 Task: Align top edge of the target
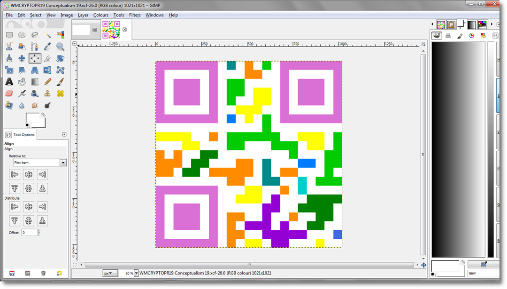(15, 188)
